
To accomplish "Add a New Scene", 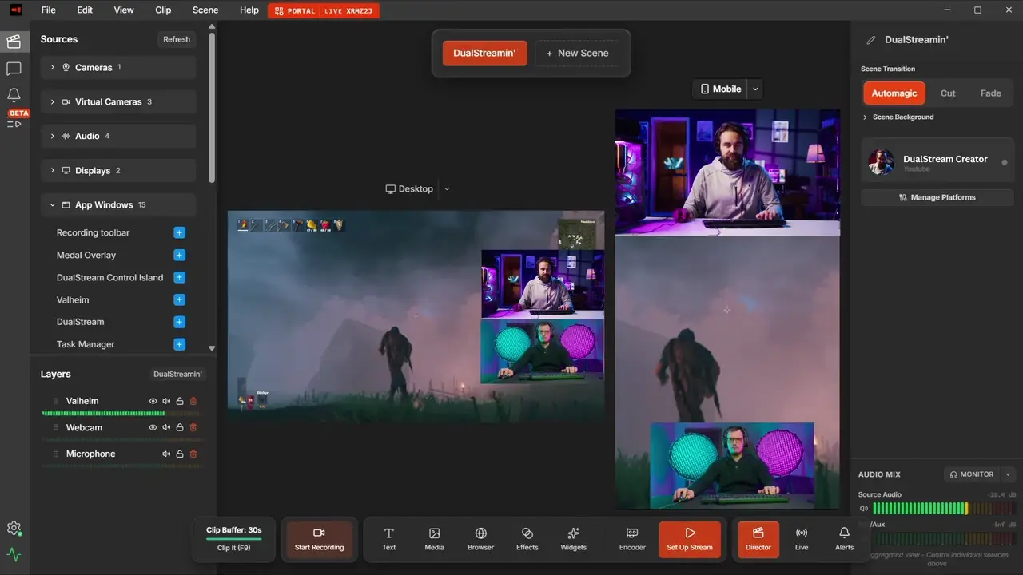I will (x=577, y=54).
